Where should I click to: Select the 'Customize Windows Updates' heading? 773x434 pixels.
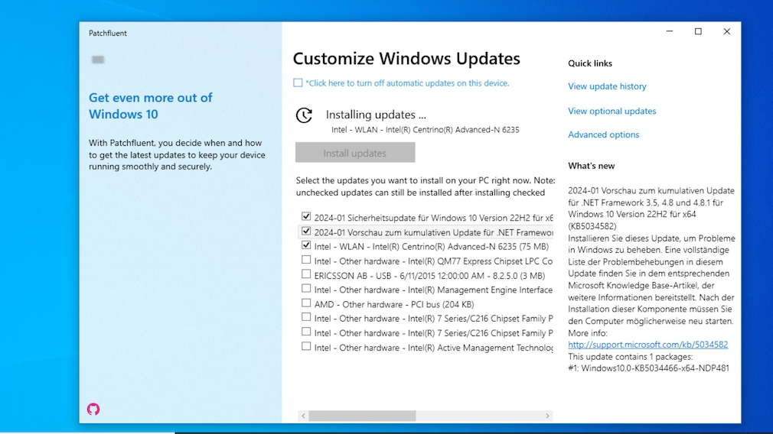406,59
